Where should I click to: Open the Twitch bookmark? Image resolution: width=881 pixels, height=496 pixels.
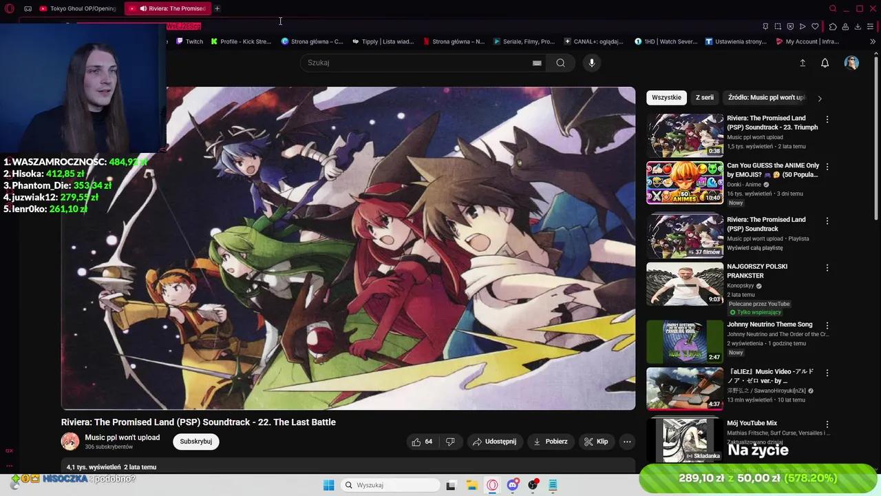click(x=189, y=41)
